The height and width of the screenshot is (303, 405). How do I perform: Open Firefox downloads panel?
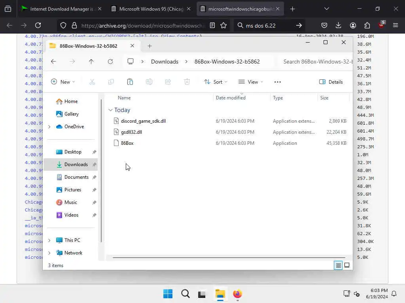[x=339, y=25]
